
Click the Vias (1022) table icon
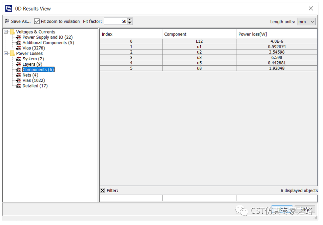pos(19,80)
